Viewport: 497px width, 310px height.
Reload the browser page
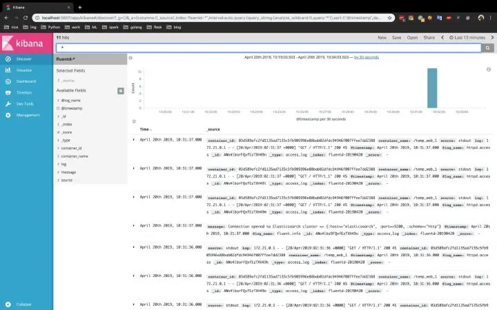click(x=26, y=18)
